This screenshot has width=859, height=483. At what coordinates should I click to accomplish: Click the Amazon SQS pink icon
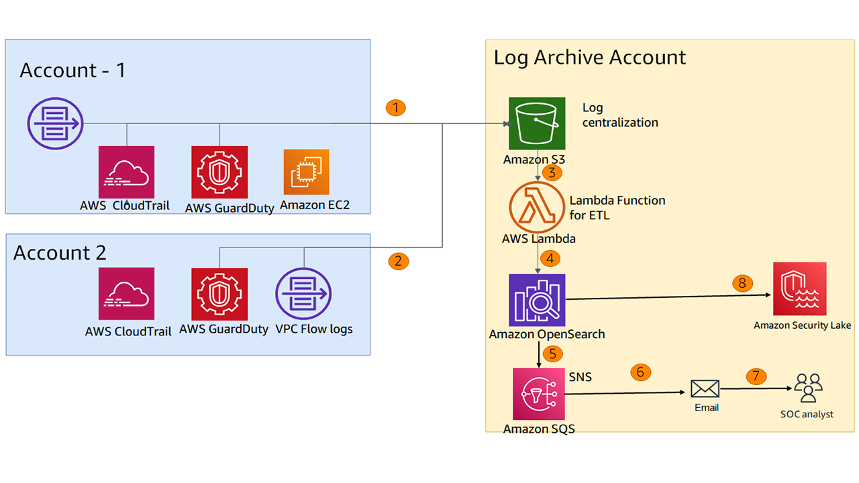pos(538,394)
